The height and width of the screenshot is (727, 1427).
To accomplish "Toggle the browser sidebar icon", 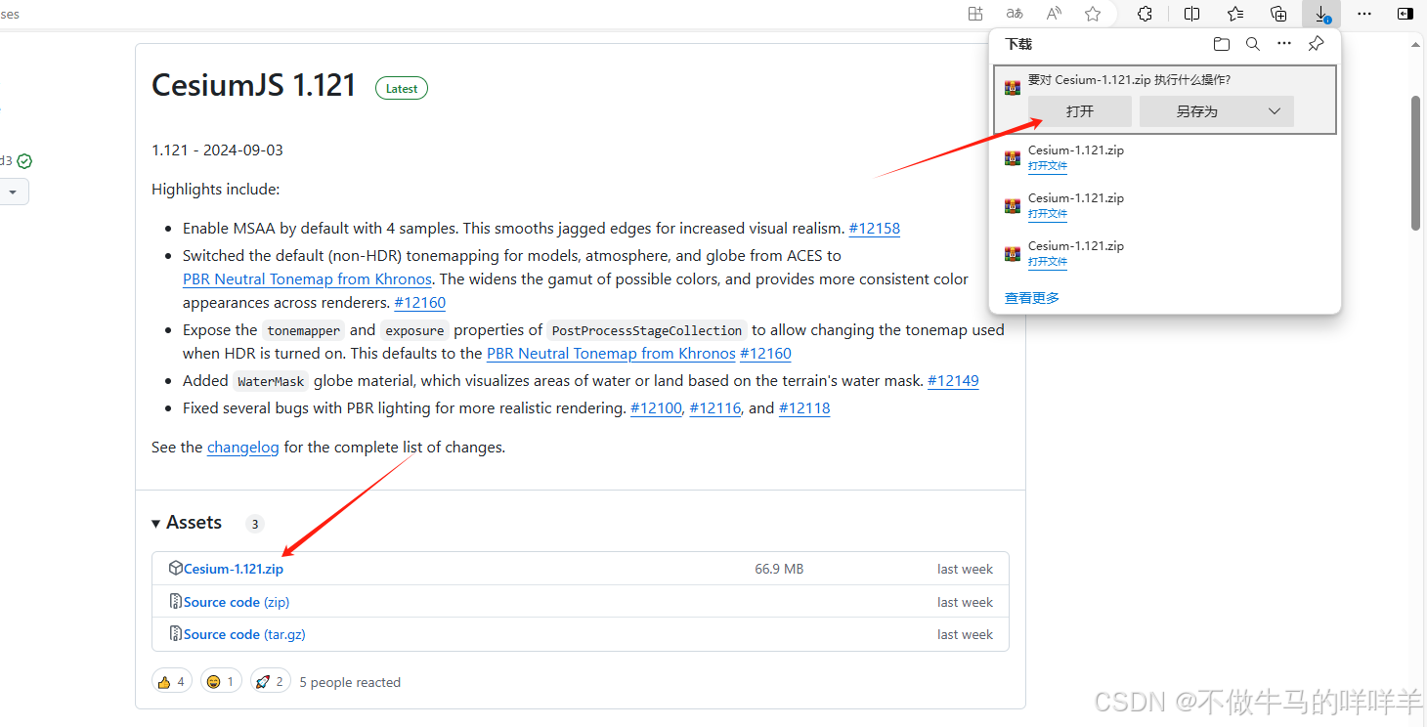I will click(1405, 14).
